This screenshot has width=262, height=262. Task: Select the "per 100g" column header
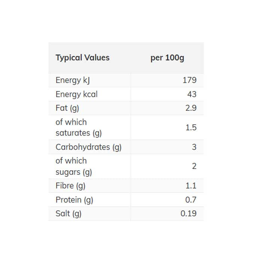point(167,58)
